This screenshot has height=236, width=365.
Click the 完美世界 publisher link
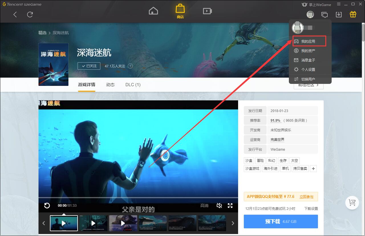pos(277,140)
